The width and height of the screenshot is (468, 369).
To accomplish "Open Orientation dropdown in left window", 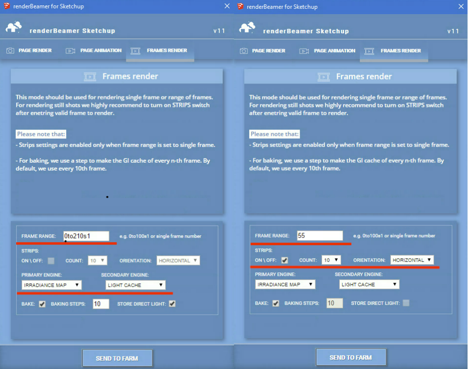I will point(178,261).
